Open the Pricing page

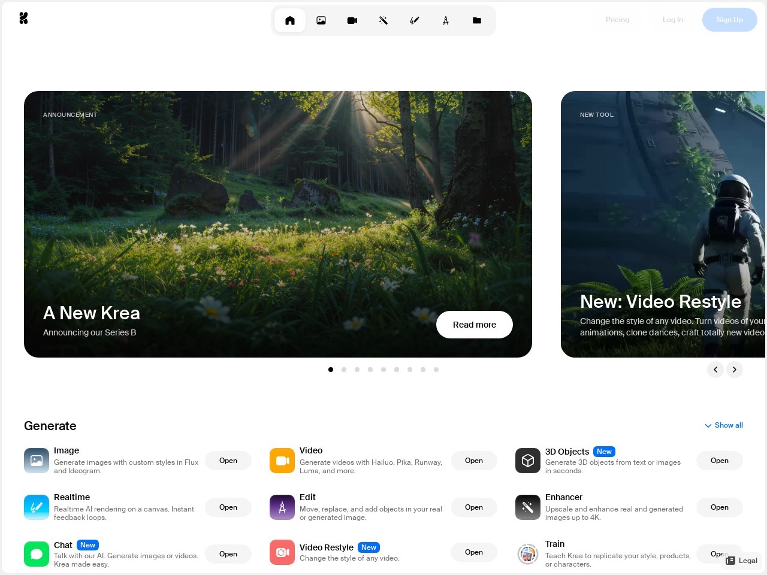617,20
